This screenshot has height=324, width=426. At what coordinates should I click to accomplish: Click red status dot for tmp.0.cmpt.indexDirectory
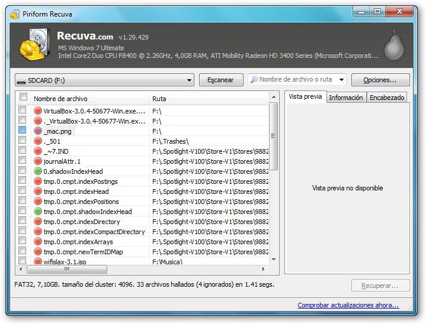point(38,221)
